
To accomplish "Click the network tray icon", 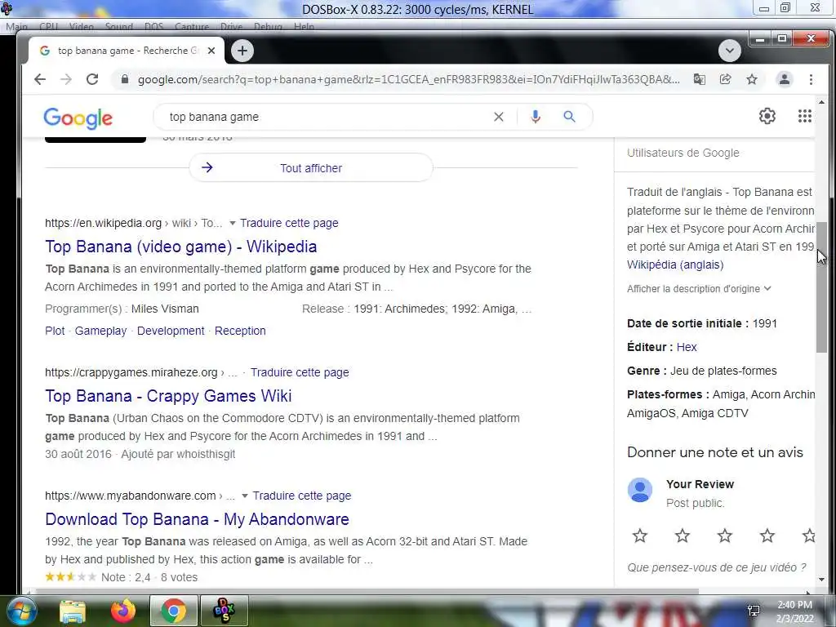I will click(754, 611).
